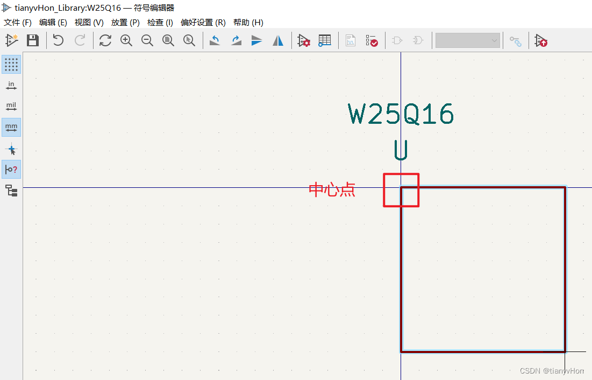Toggle synchronized pins edit mode
The image size is (592, 380).
(x=515, y=41)
